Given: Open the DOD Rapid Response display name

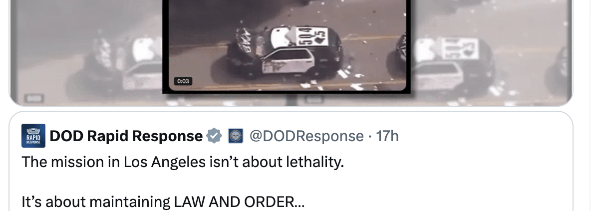Looking at the screenshot, I should click(126, 136).
